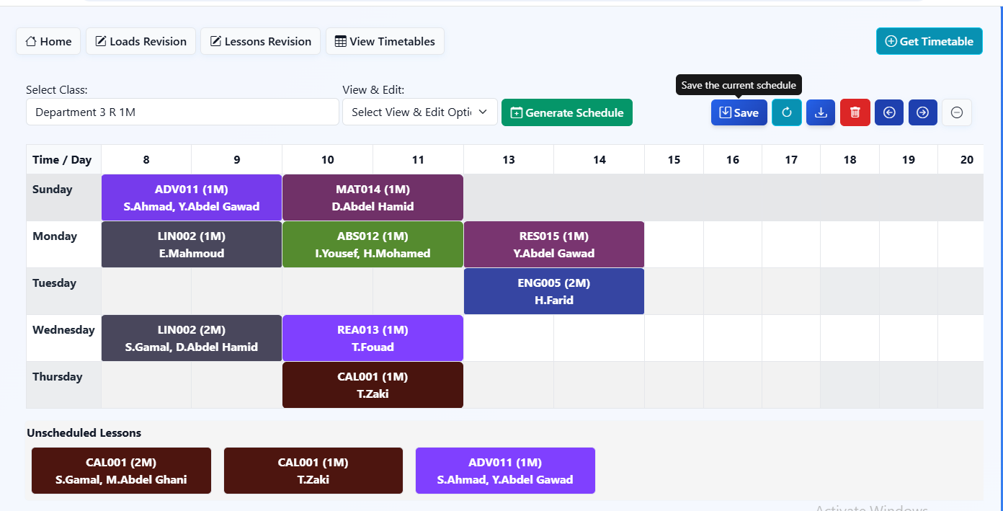Click the table grid icon on View Timetables
This screenshot has height=511, width=1003.
tap(339, 41)
